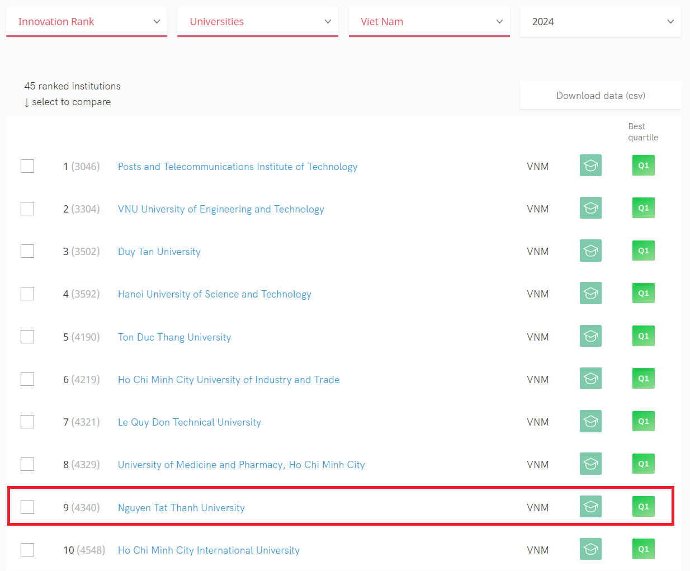Click the graduation cap icon for Duy Tan University
The height and width of the screenshot is (571, 690).
pos(590,251)
